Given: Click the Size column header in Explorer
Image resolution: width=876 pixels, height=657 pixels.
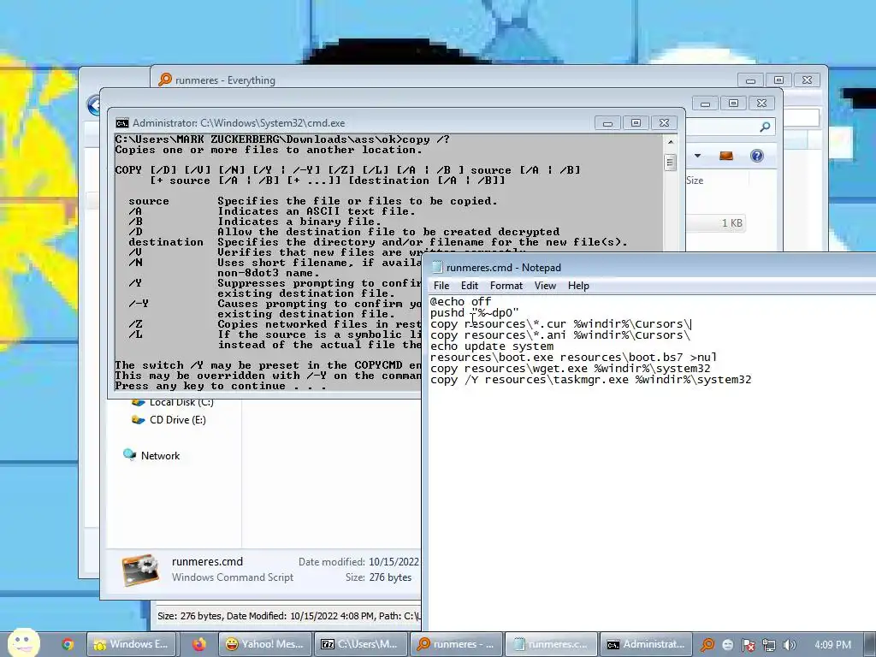Looking at the screenshot, I should [695, 181].
